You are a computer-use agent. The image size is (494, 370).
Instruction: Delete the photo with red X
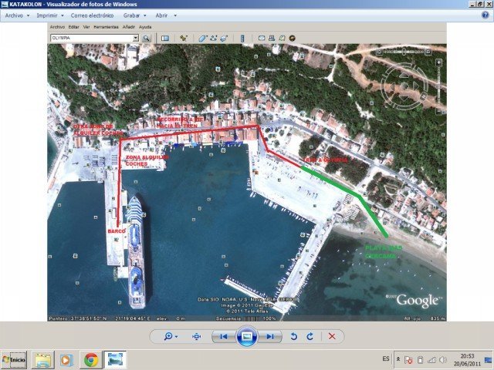(x=332, y=337)
